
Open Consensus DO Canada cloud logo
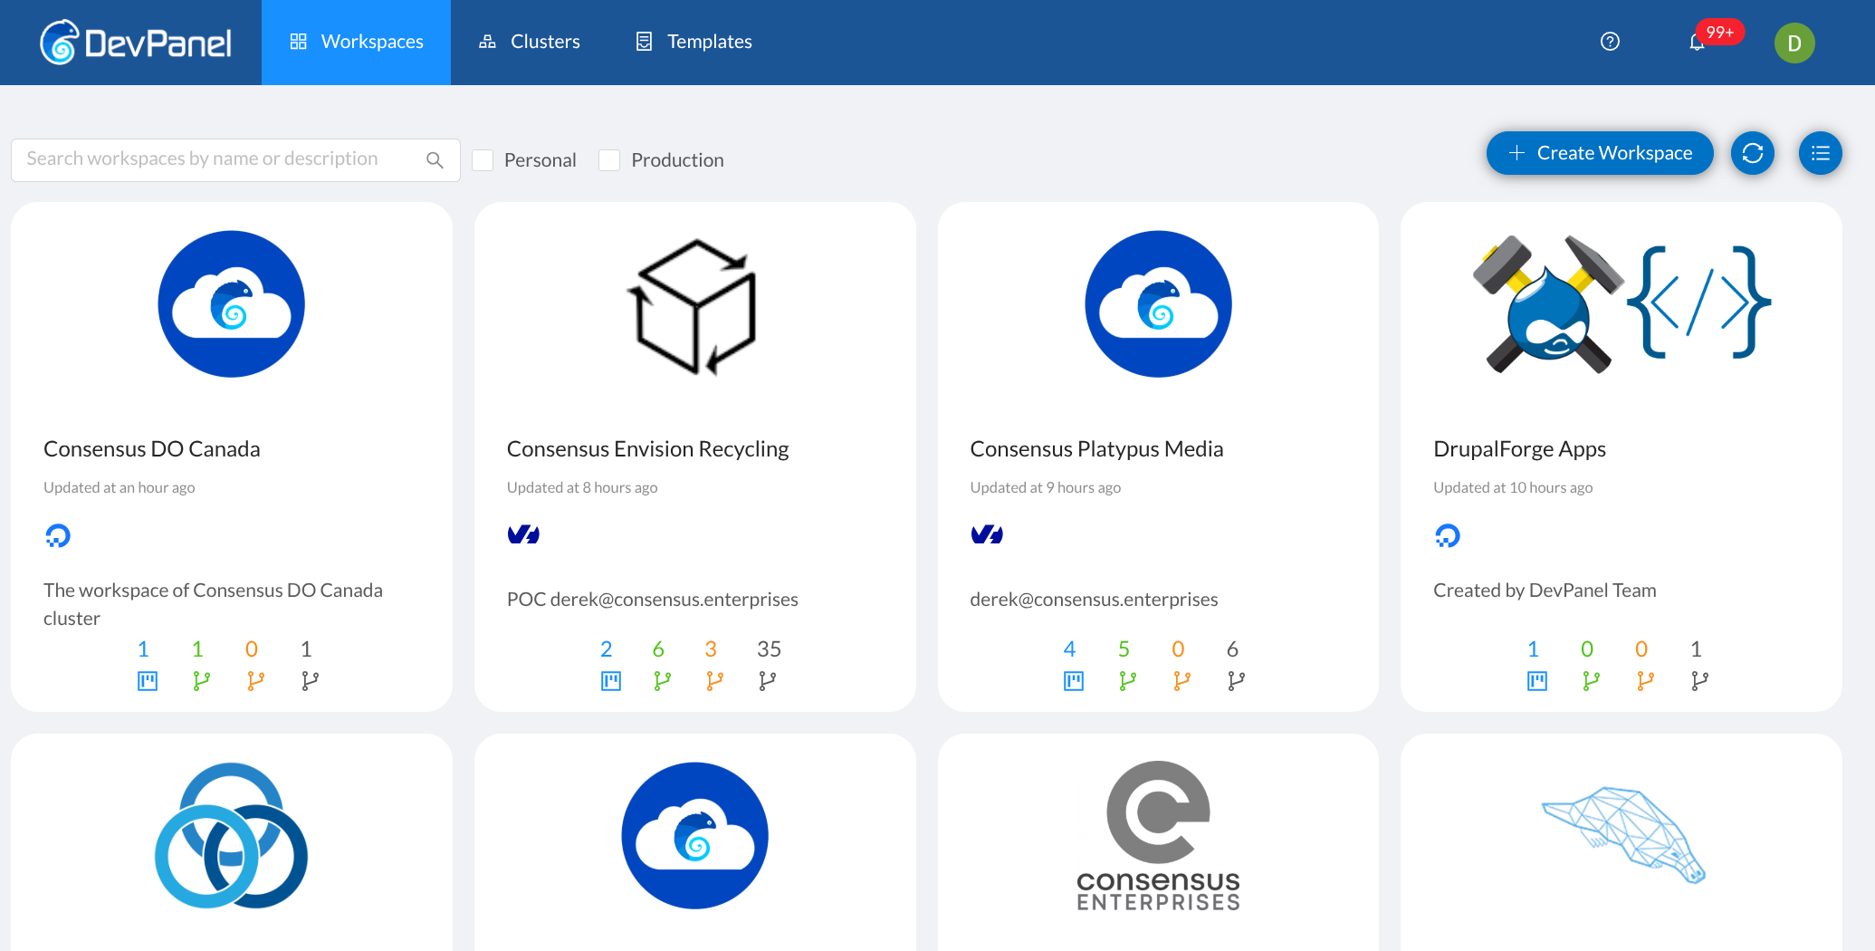pyautogui.click(x=232, y=304)
